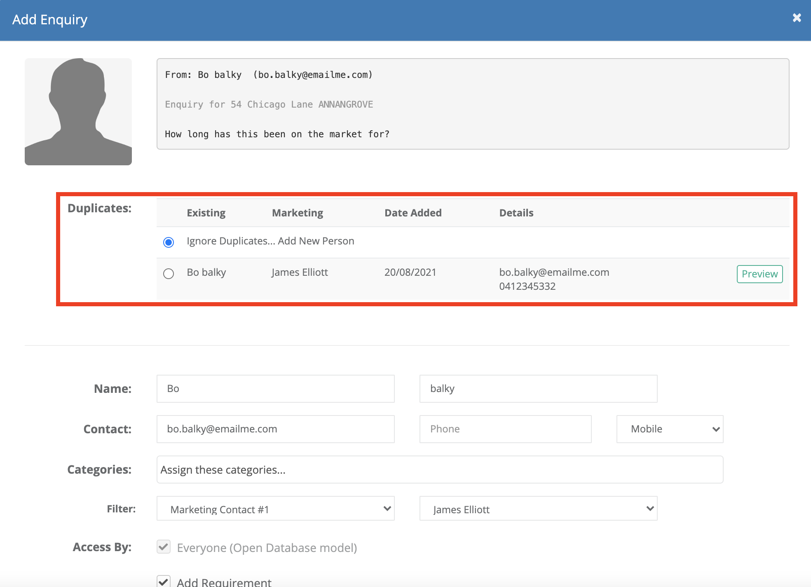Viewport: 811px width, 587px height.
Task: Click the Details column header
Action: [516, 213]
